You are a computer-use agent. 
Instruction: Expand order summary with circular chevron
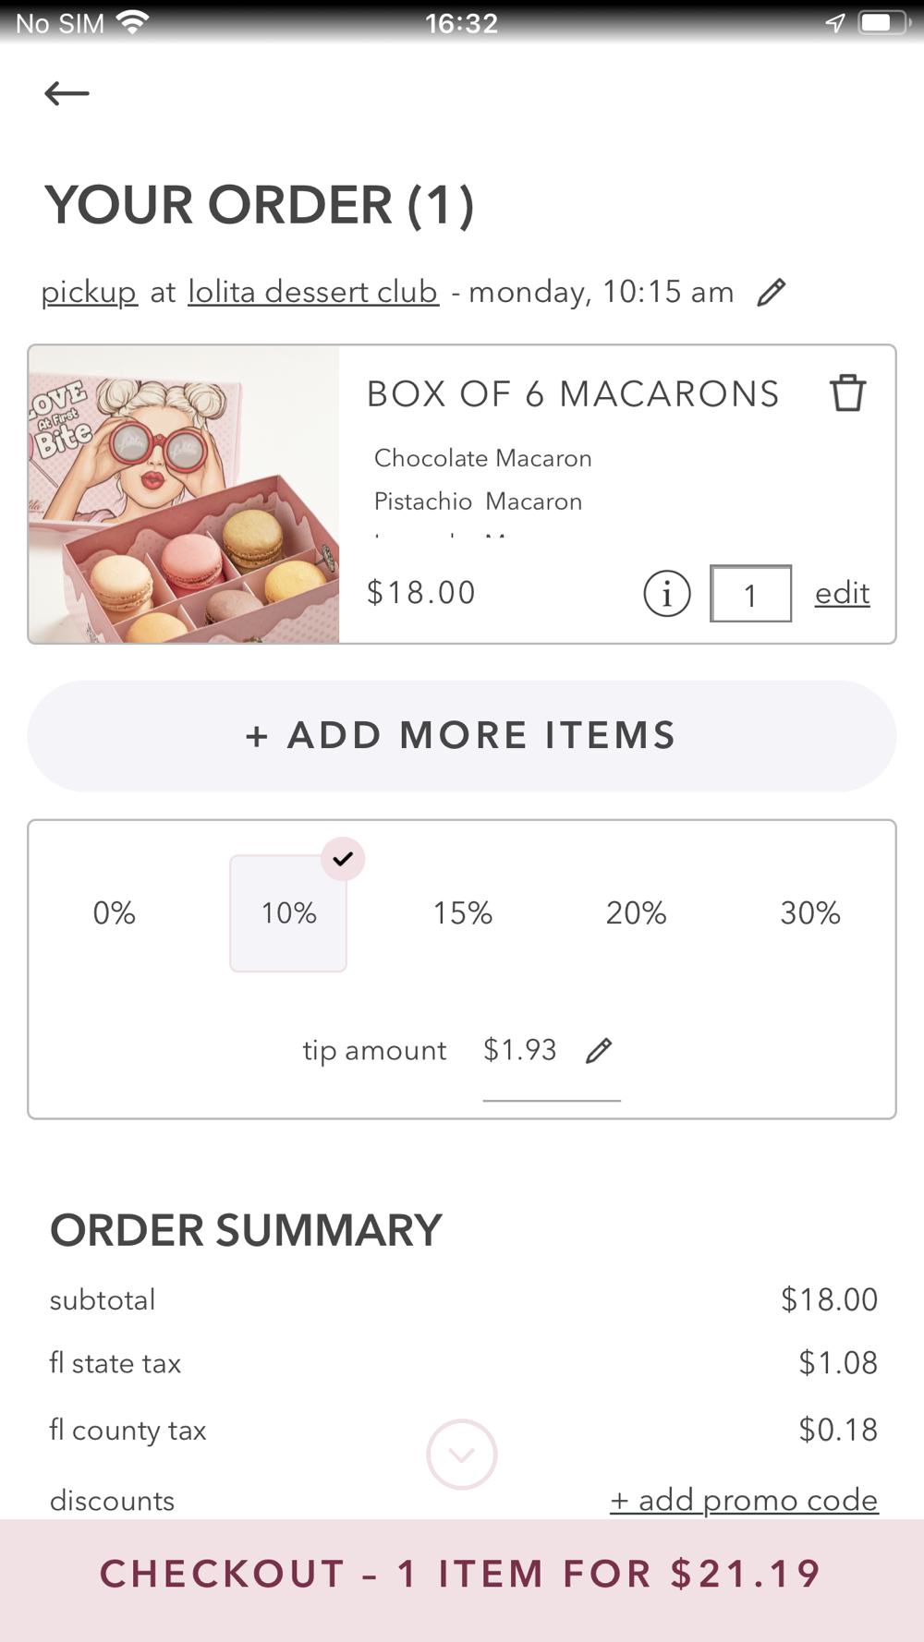click(x=462, y=1455)
